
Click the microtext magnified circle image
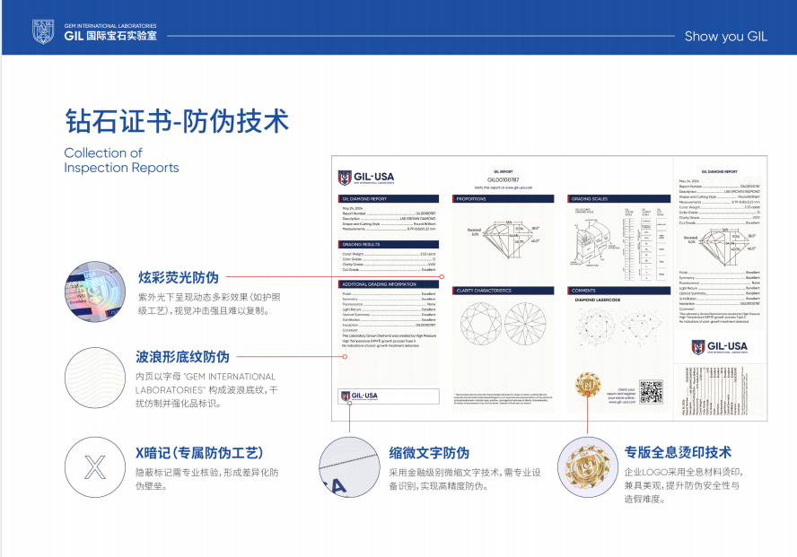[x=350, y=467]
